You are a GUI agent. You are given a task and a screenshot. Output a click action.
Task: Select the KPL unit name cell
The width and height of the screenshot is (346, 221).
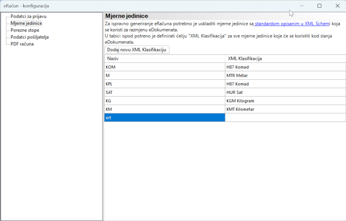click(164, 84)
